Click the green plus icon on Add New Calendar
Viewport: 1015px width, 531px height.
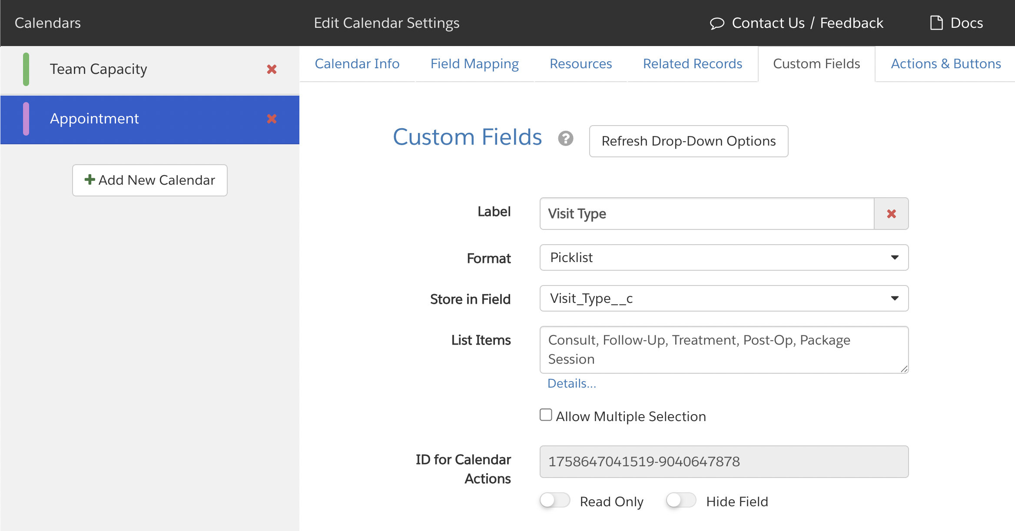90,179
